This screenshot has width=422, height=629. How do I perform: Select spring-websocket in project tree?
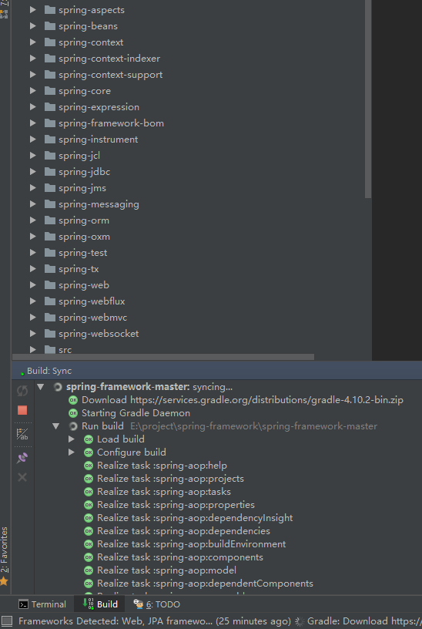99,333
